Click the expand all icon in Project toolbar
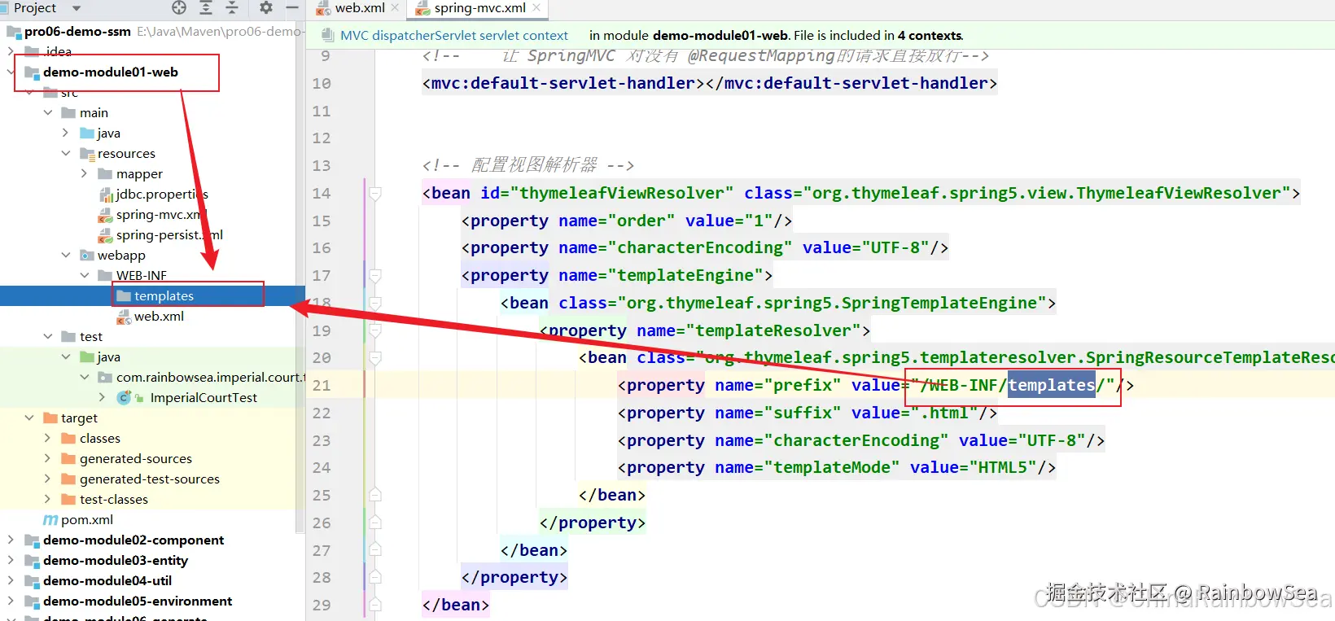1335x621 pixels. [x=206, y=8]
